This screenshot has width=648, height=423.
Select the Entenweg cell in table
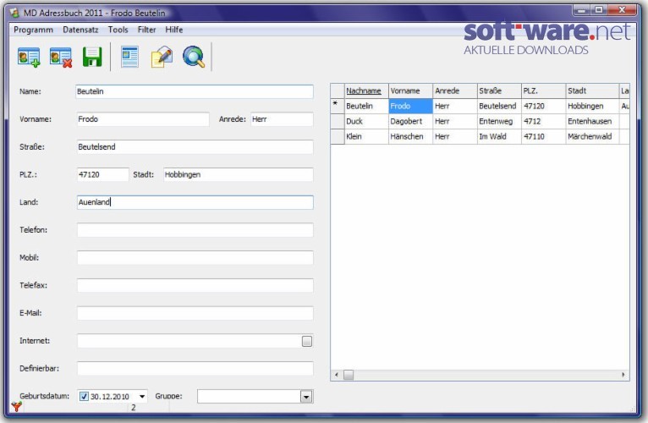(499, 122)
